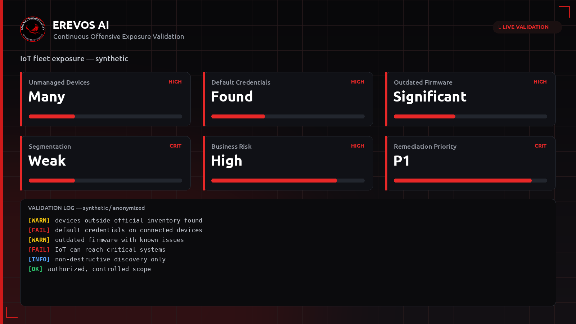
Task: Click 'Continuous Offensive Exposure Validation' subtitle
Action: [119, 37]
